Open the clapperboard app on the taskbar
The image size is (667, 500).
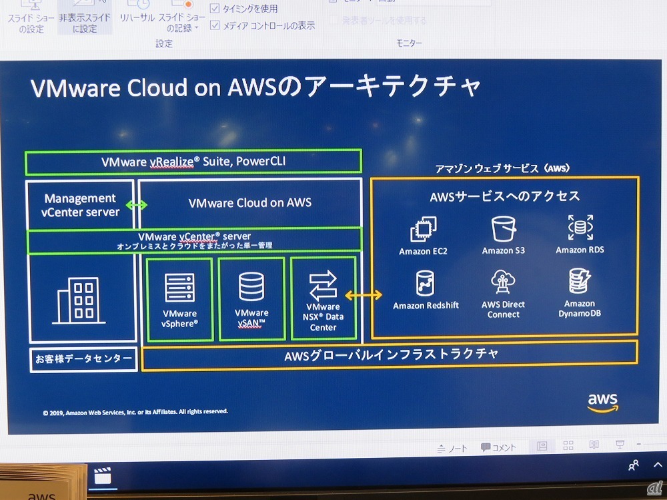click(103, 476)
